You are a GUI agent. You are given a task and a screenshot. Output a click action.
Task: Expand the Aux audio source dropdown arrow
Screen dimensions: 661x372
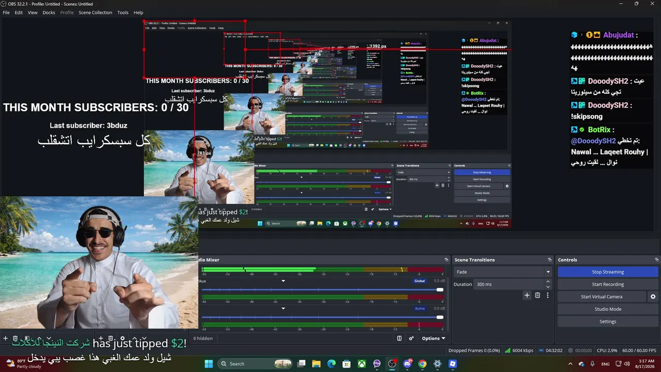pyautogui.click(x=283, y=281)
